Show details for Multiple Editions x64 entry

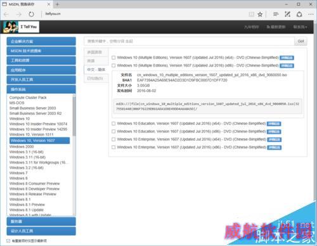pos(287,58)
